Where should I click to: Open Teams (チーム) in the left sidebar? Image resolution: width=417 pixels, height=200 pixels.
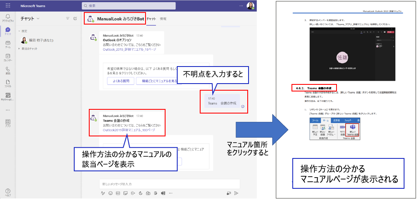tap(8, 44)
